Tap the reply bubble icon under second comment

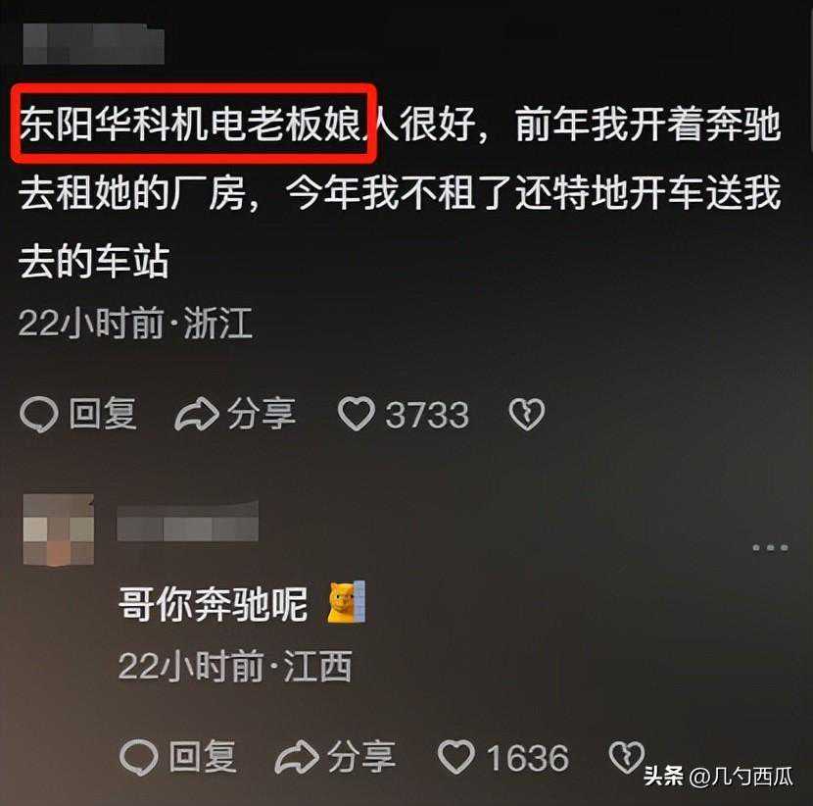(x=138, y=757)
